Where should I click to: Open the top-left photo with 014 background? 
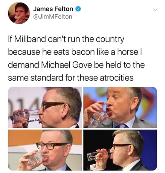(x=45, y=107)
